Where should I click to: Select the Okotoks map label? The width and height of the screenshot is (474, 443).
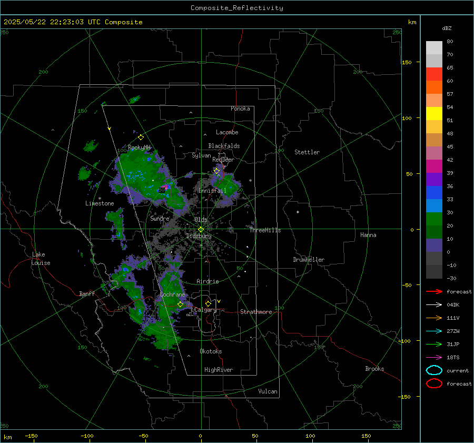[x=211, y=351]
